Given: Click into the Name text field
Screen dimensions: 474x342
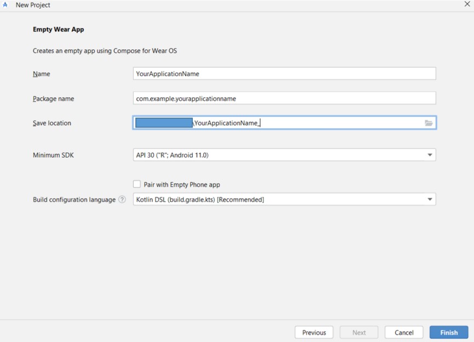Looking at the screenshot, I should 284,74.
